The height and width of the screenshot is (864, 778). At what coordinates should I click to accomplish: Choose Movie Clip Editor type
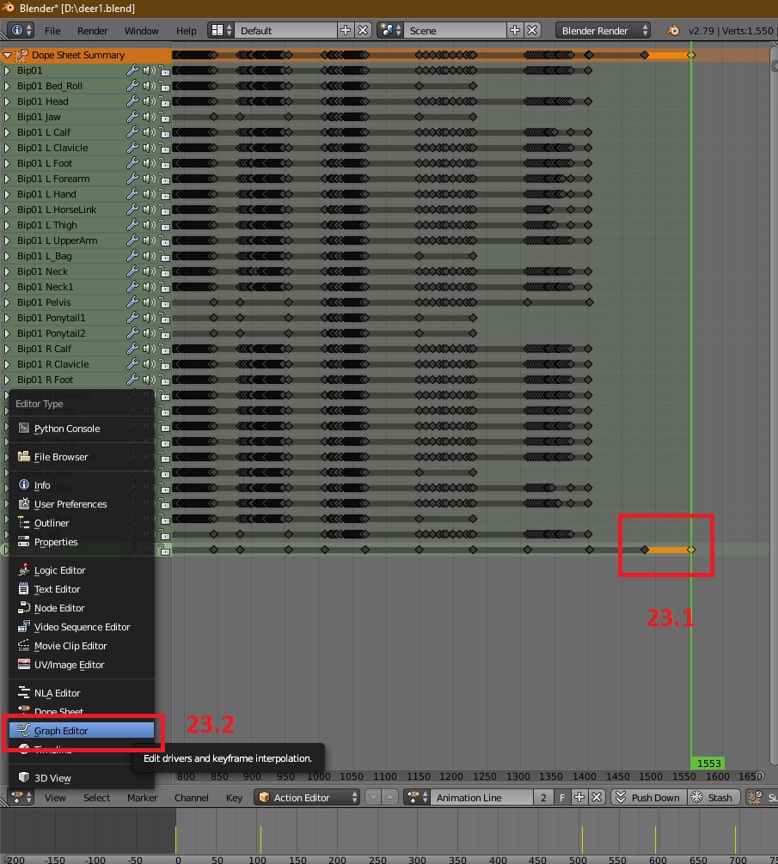tap(82, 646)
